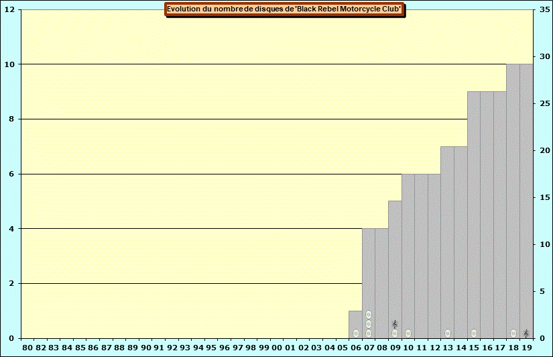Click the topmost disc icon in the 07 bar
The image size is (553, 357).
pyautogui.click(x=369, y=315)
